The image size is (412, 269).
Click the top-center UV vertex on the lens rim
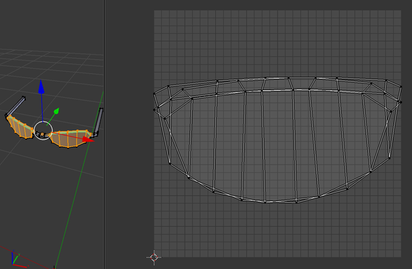click(x=288, y=78)
